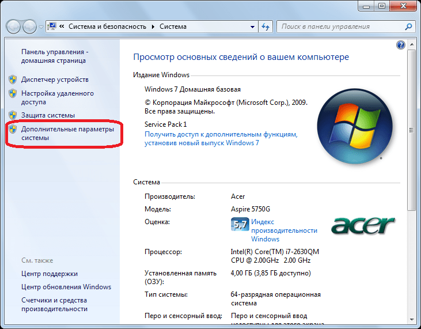Open 'Счетчики и средства производительности' link
The width and height of the screenshot is (421, 329).
[x=54, y=305]
